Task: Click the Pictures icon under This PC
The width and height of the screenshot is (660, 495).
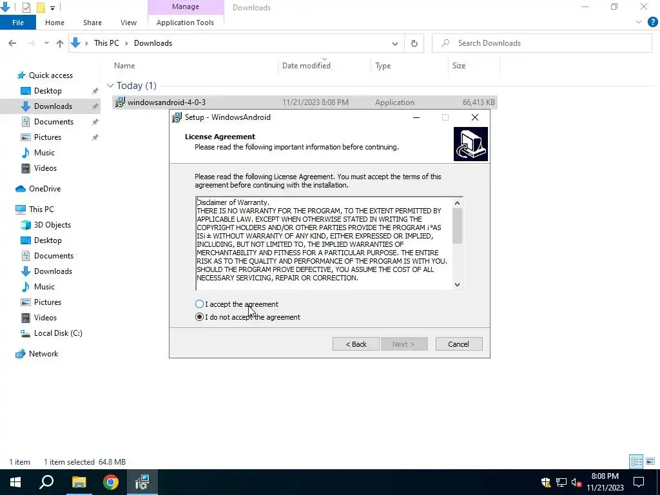Action: click(26, 302)
